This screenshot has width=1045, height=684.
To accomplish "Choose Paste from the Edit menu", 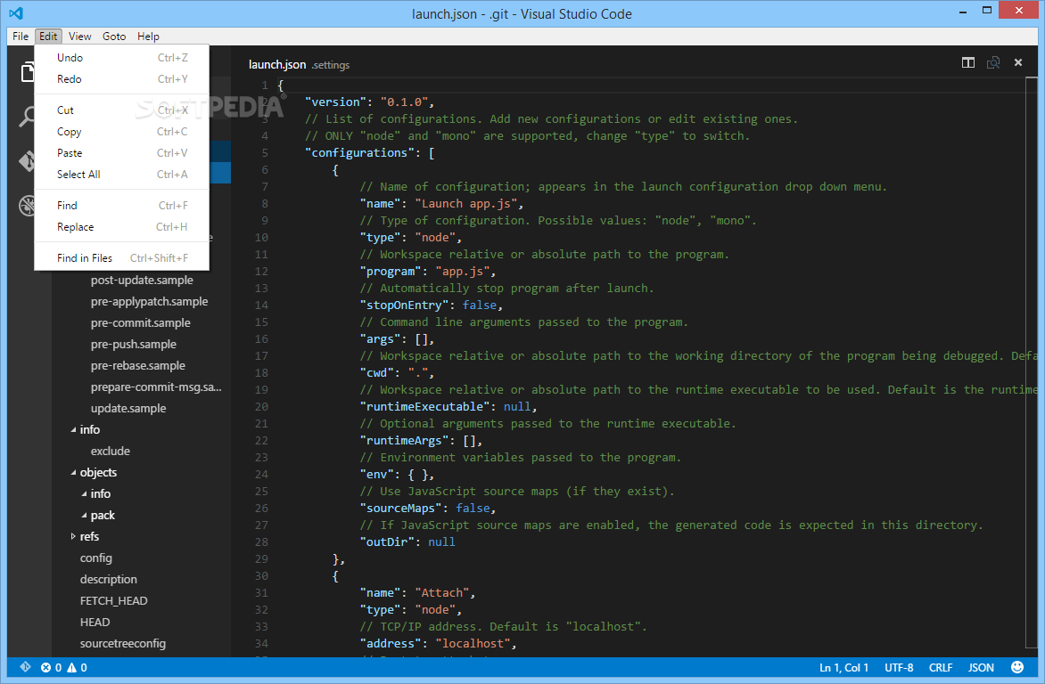I will pos(122,153).
